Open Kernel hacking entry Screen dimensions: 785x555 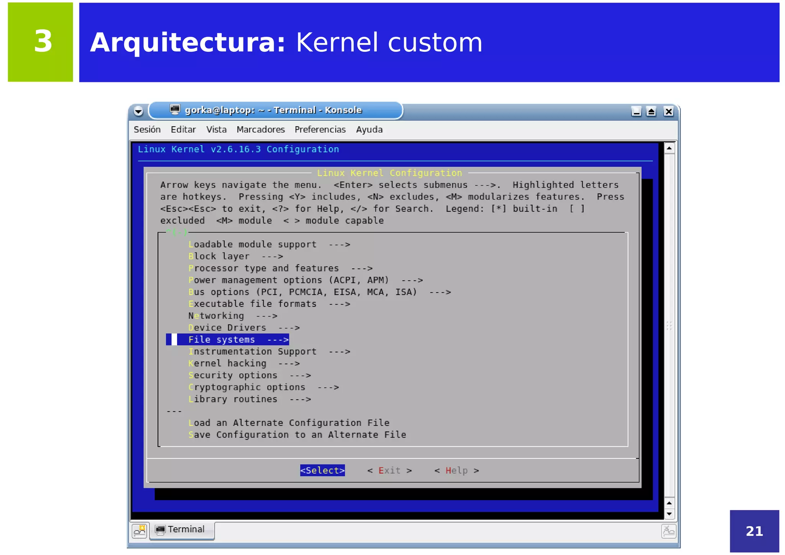244,363
